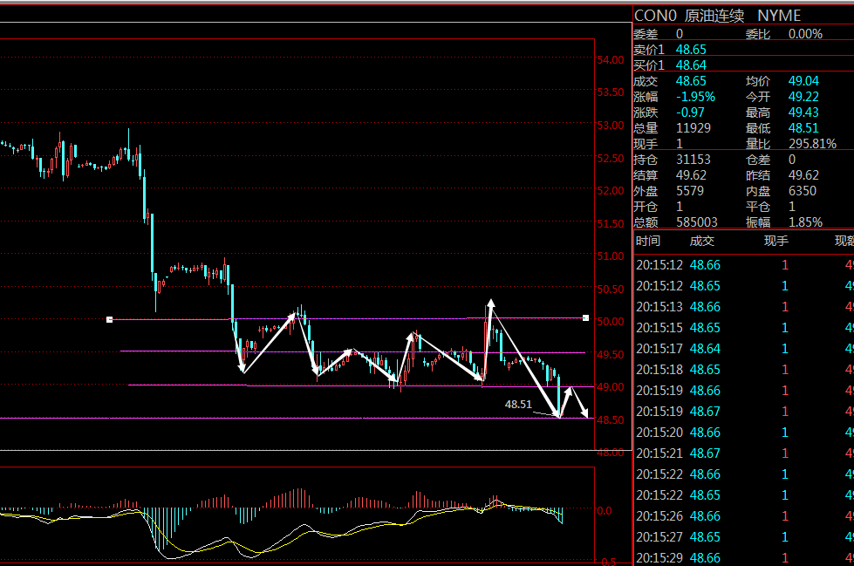Click the 最低 value 48.51 in quote panel
Viewport: 854px width, 566px height.
pyautogui.click(x=803, y=128)
